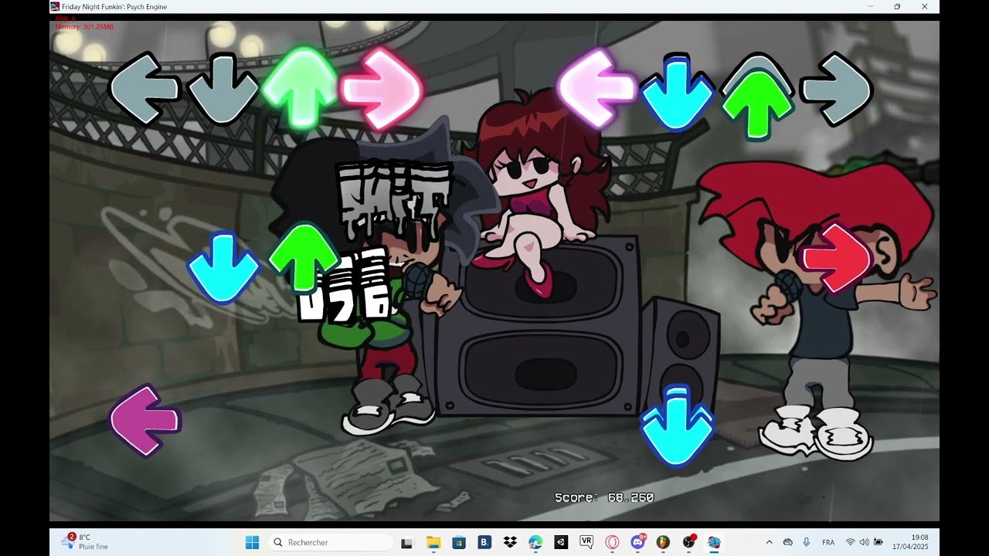
Task: Click the scrolling green up note on opponent side
Action: [304, 258]
